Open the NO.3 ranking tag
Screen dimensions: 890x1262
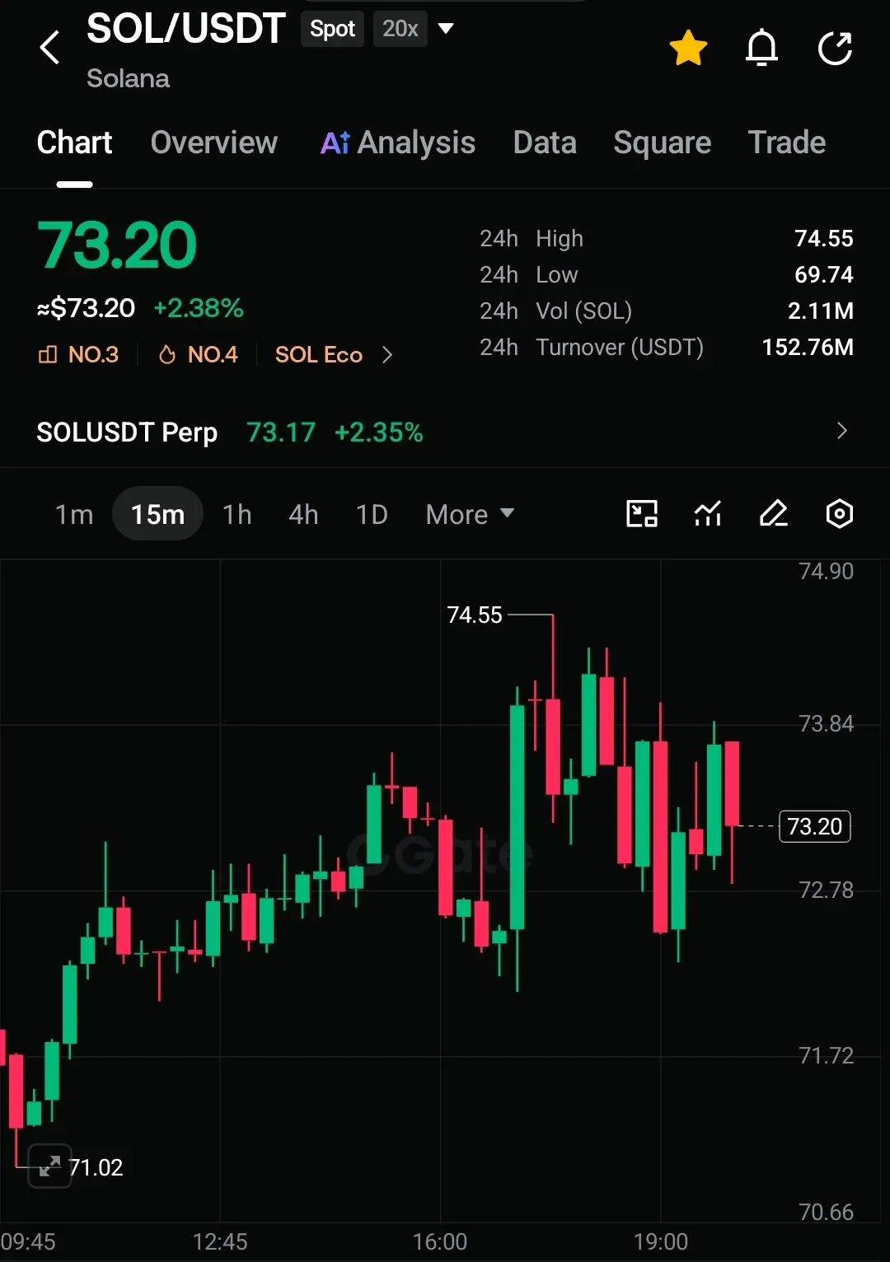coord(78,354)
